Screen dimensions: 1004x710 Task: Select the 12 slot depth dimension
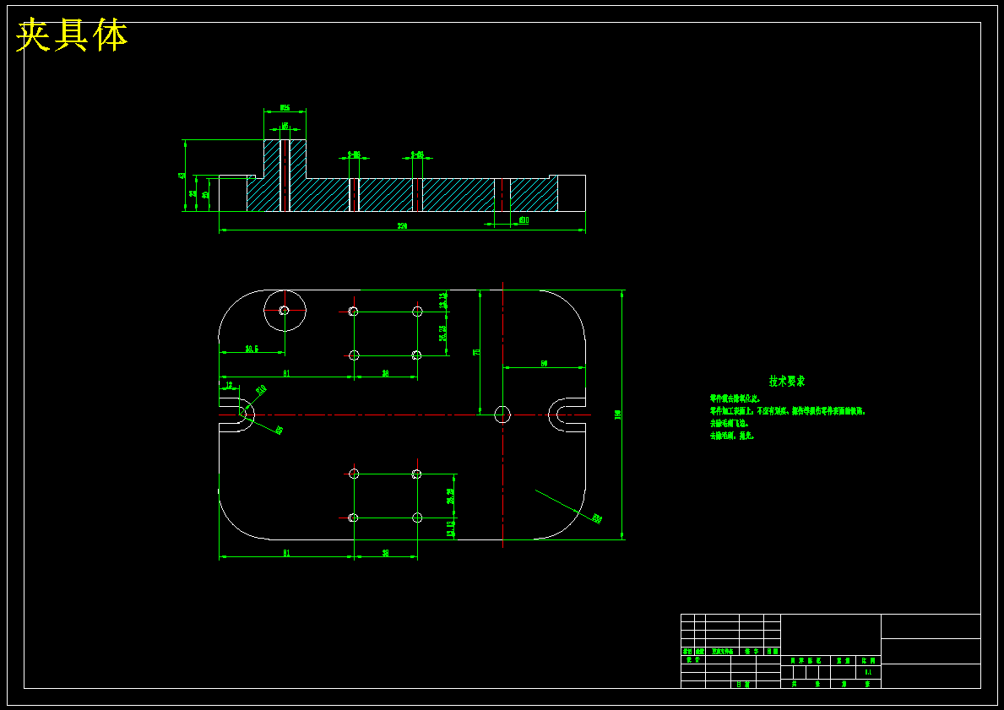pyautogui.click(x=229, y=386)
